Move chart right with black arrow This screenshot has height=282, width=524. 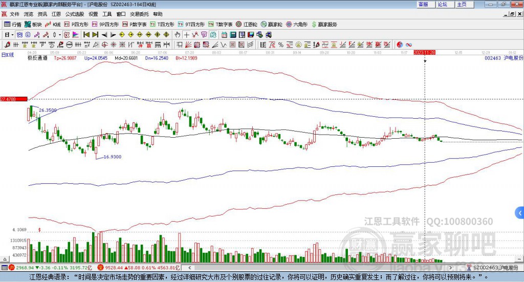113,35
